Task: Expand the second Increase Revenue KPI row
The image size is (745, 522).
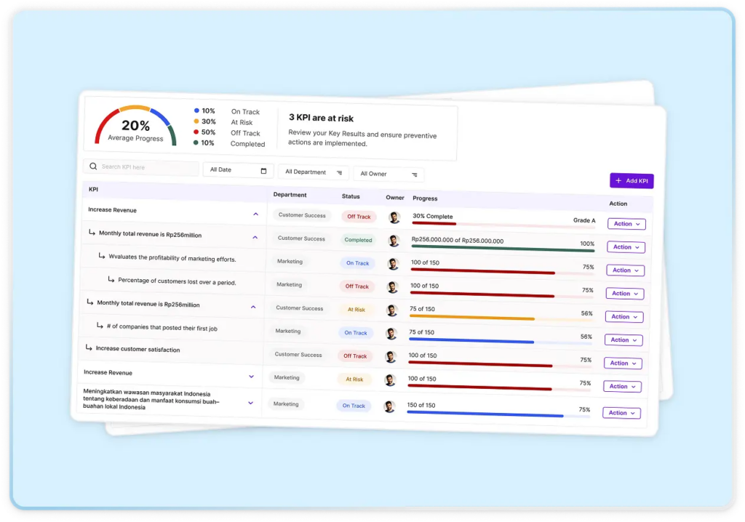Action: click(x=252, y=377)
